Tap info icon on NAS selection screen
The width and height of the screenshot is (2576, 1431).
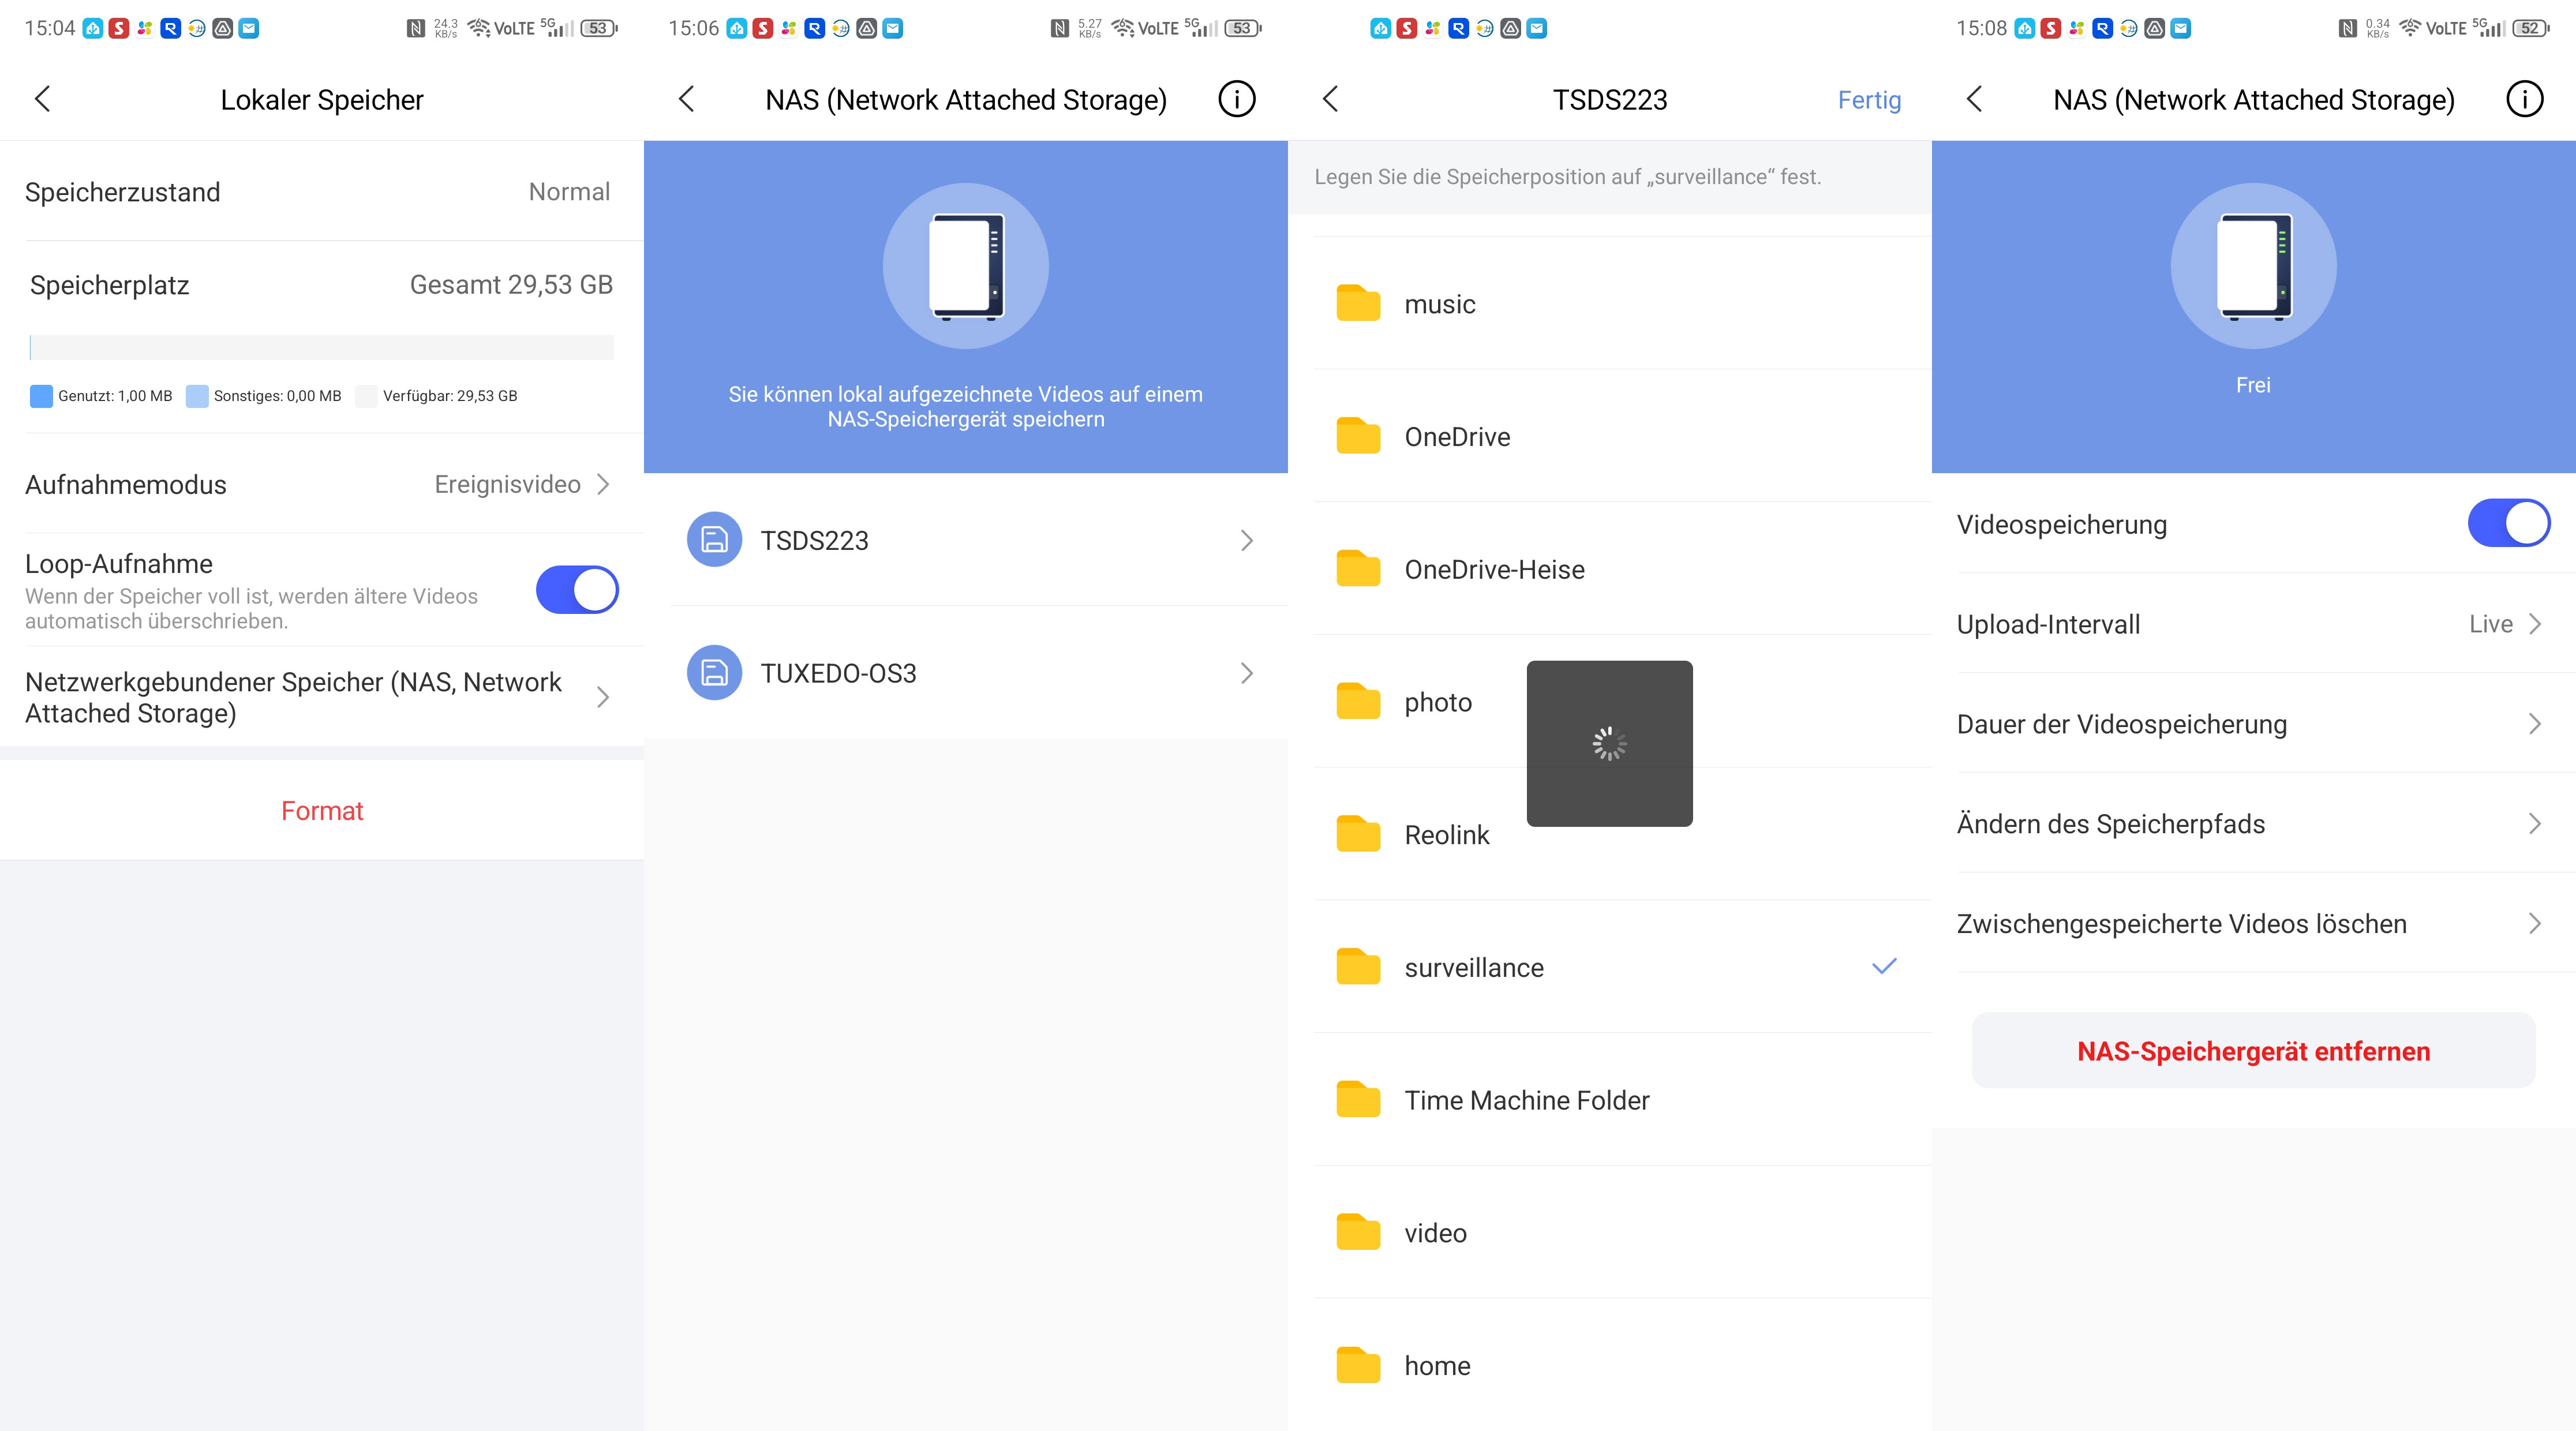[x=1236, y=99]
